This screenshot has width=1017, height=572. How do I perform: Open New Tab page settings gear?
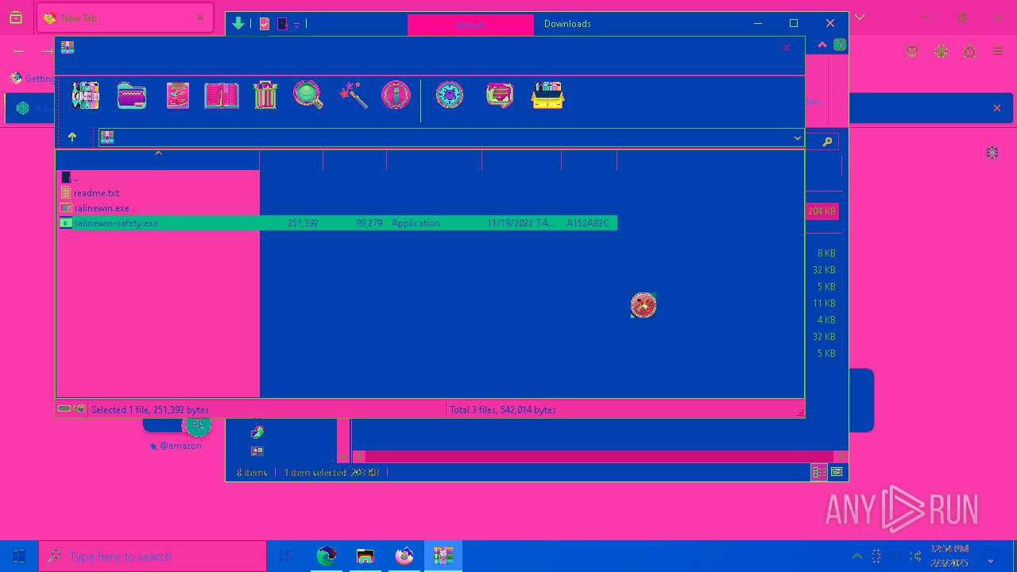click(x=992, y=152)
